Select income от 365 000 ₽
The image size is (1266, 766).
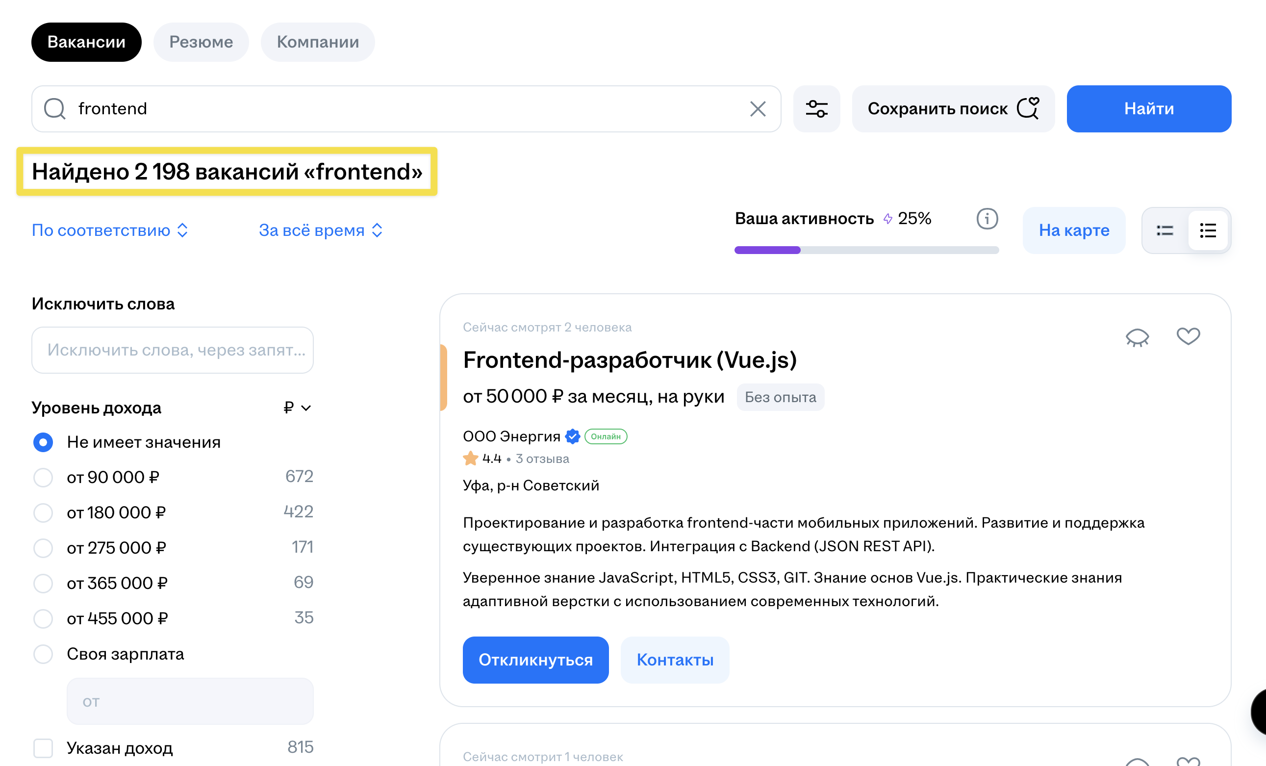coord(43,583)
